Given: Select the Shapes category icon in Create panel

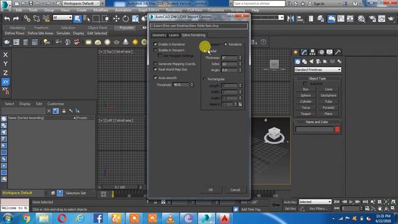Looking at the screenshot, I should click(x=304, y=62).
